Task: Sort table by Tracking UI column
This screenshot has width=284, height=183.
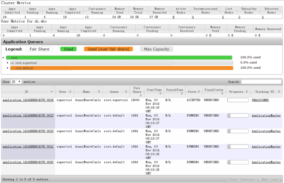Action: [x=266, y=92]
